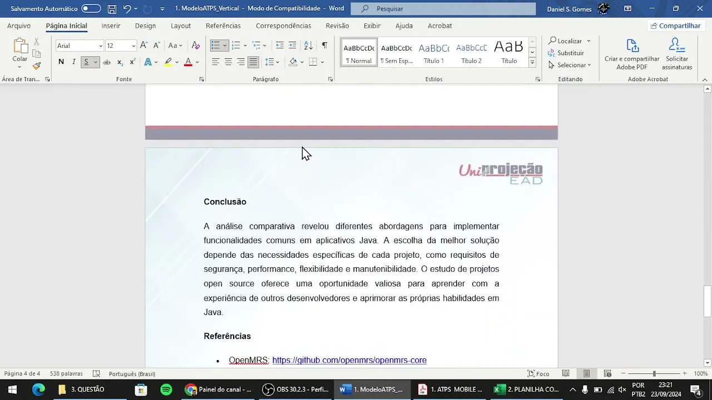Switch to the Design tab
The image size is (712, 400).
(145, 26)
